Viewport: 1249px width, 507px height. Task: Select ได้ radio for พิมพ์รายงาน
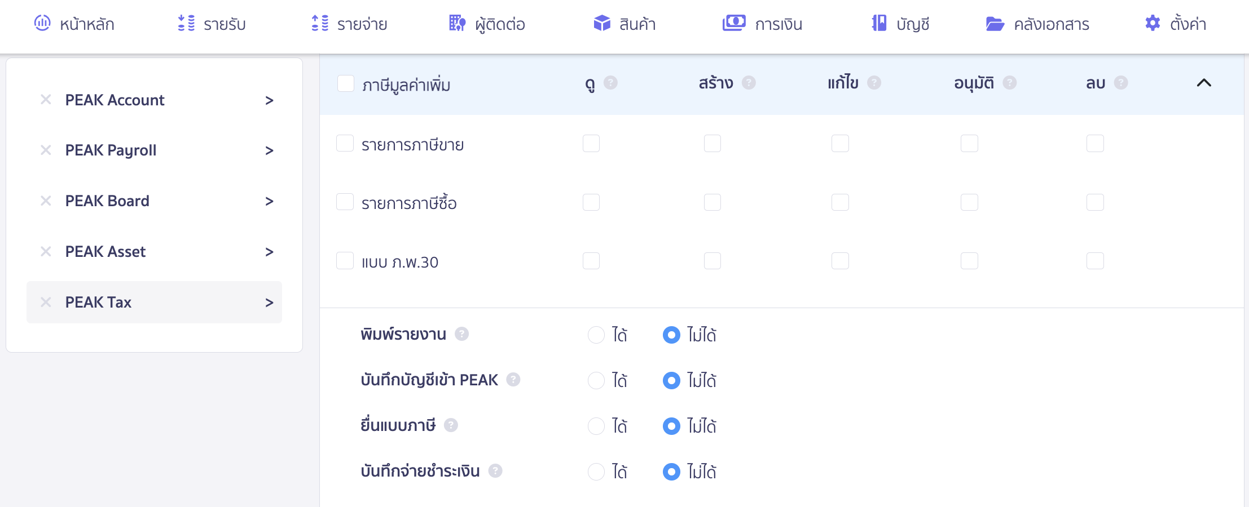tap(596, 335)
